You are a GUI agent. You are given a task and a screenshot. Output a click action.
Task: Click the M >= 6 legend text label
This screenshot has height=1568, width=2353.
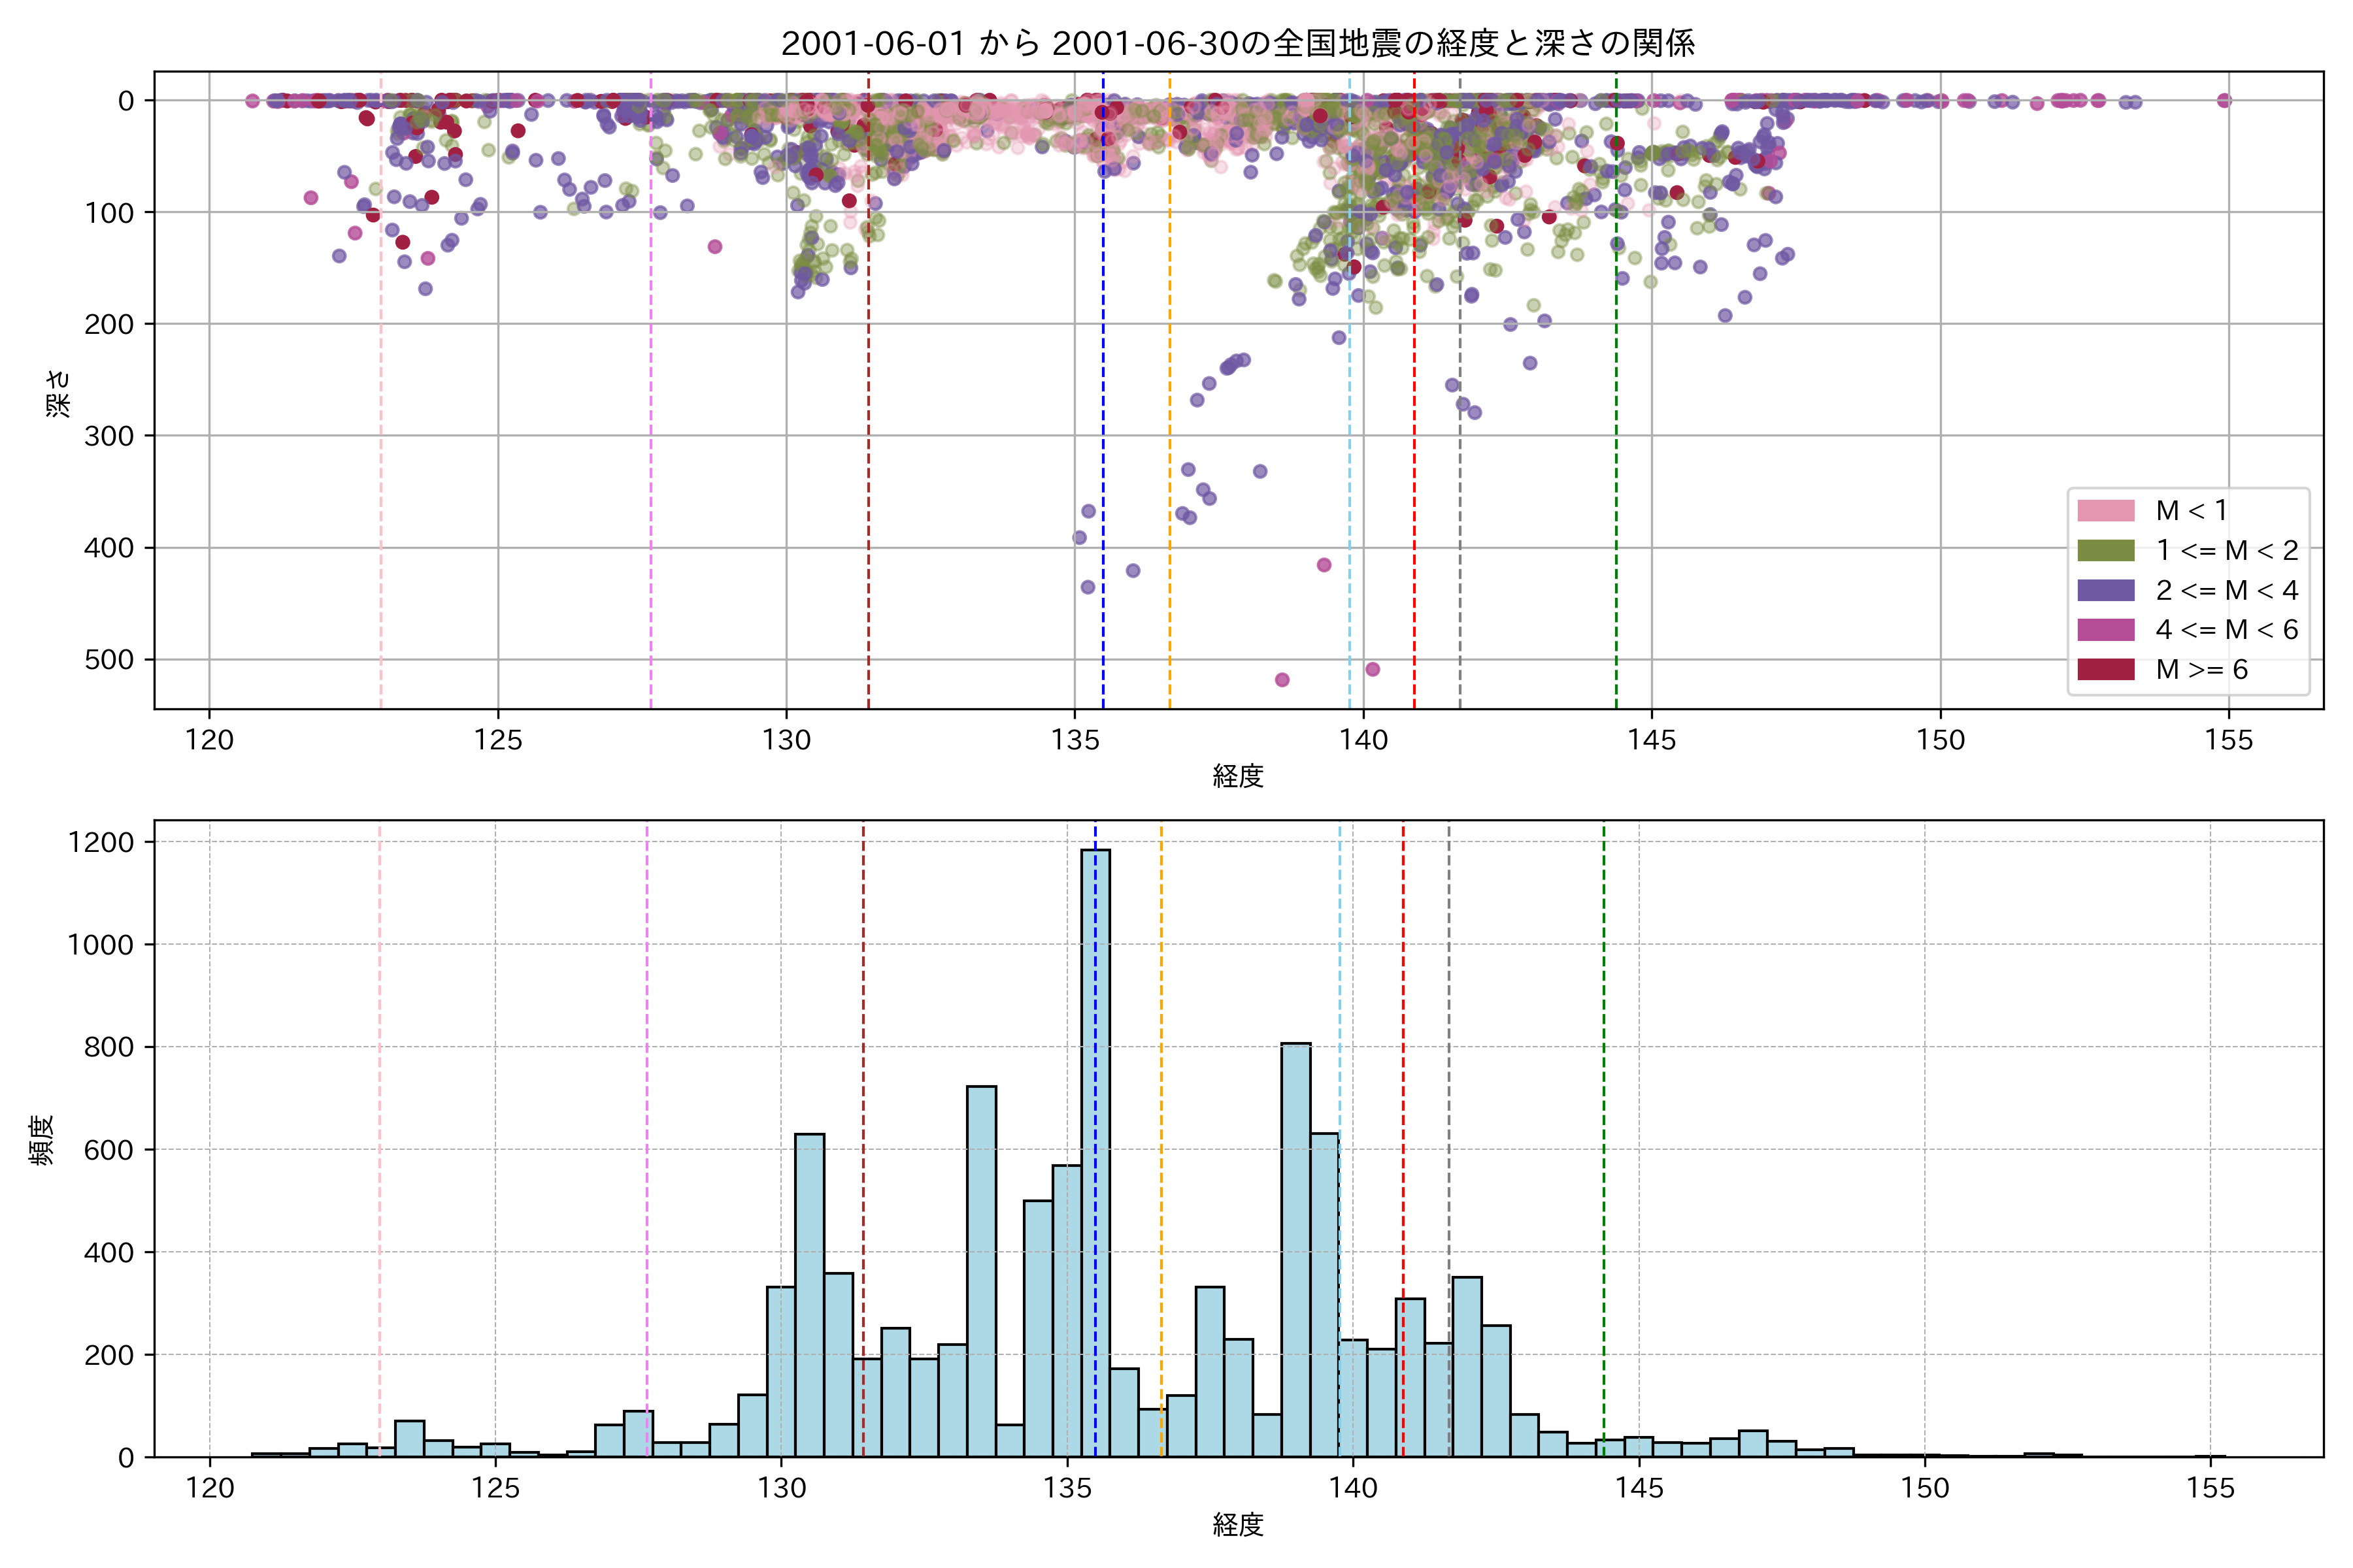(2202, 670)
